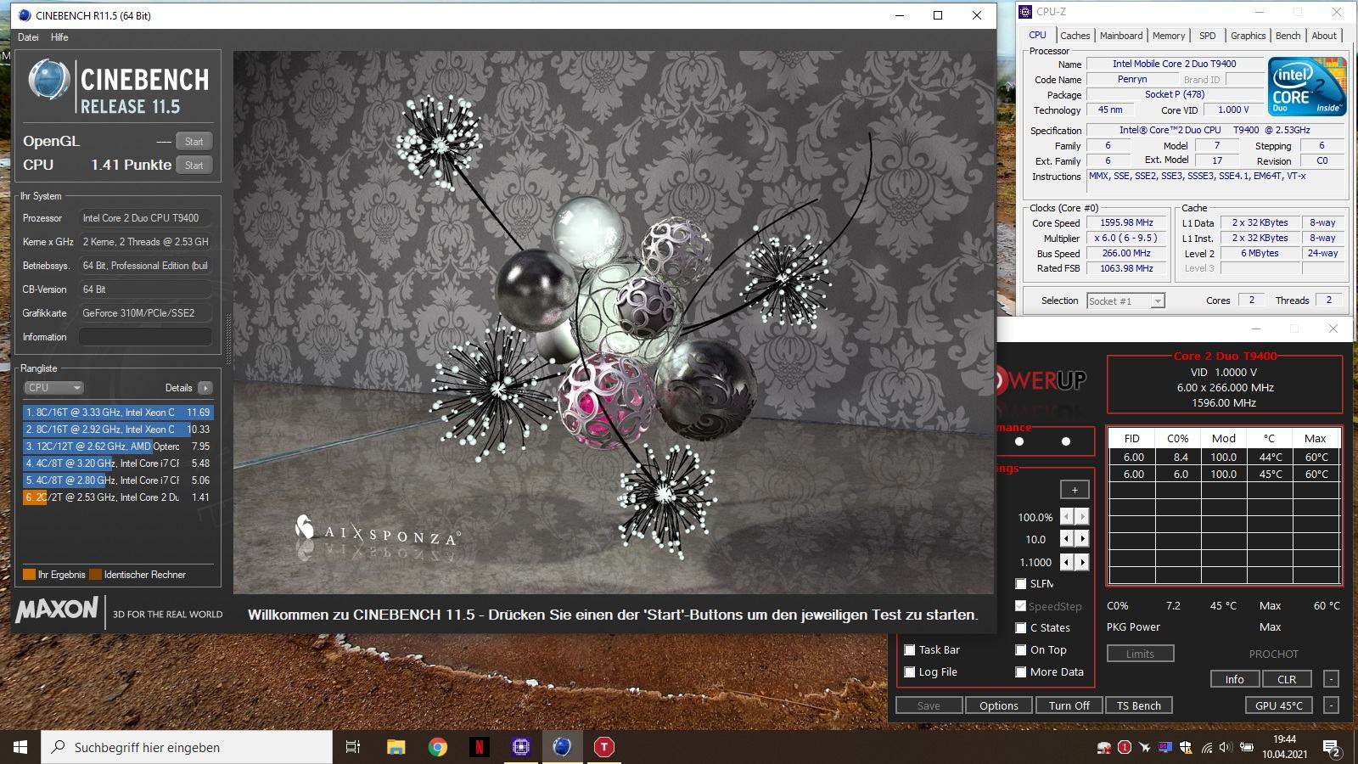Select ranking row 8C/16T @ 3.33 GHz
The width and height of the screenshot is (1358, 764).
pos(118,413)
